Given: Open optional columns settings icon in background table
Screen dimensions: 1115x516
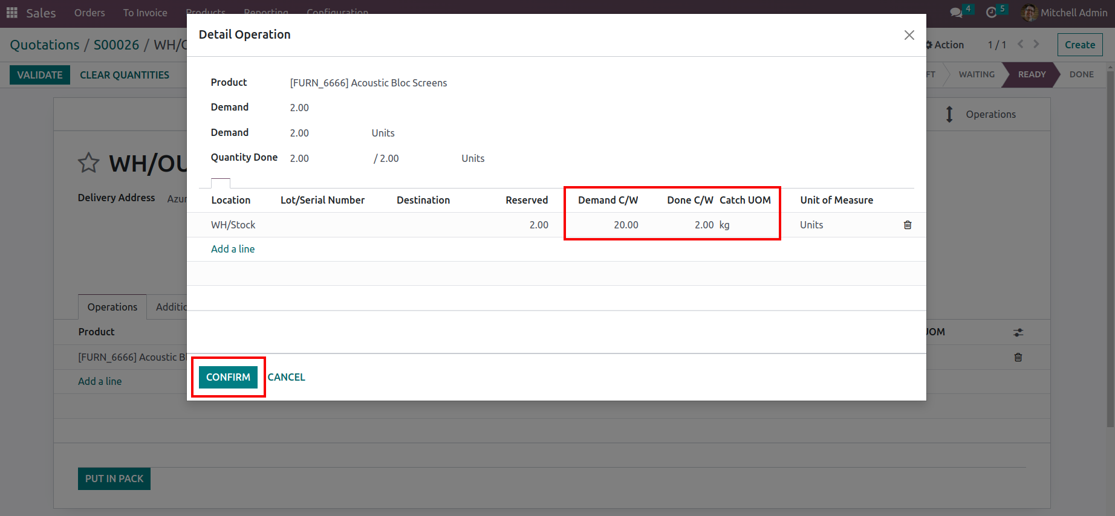Looking at the screenshot, I should tap(1018, 332).
